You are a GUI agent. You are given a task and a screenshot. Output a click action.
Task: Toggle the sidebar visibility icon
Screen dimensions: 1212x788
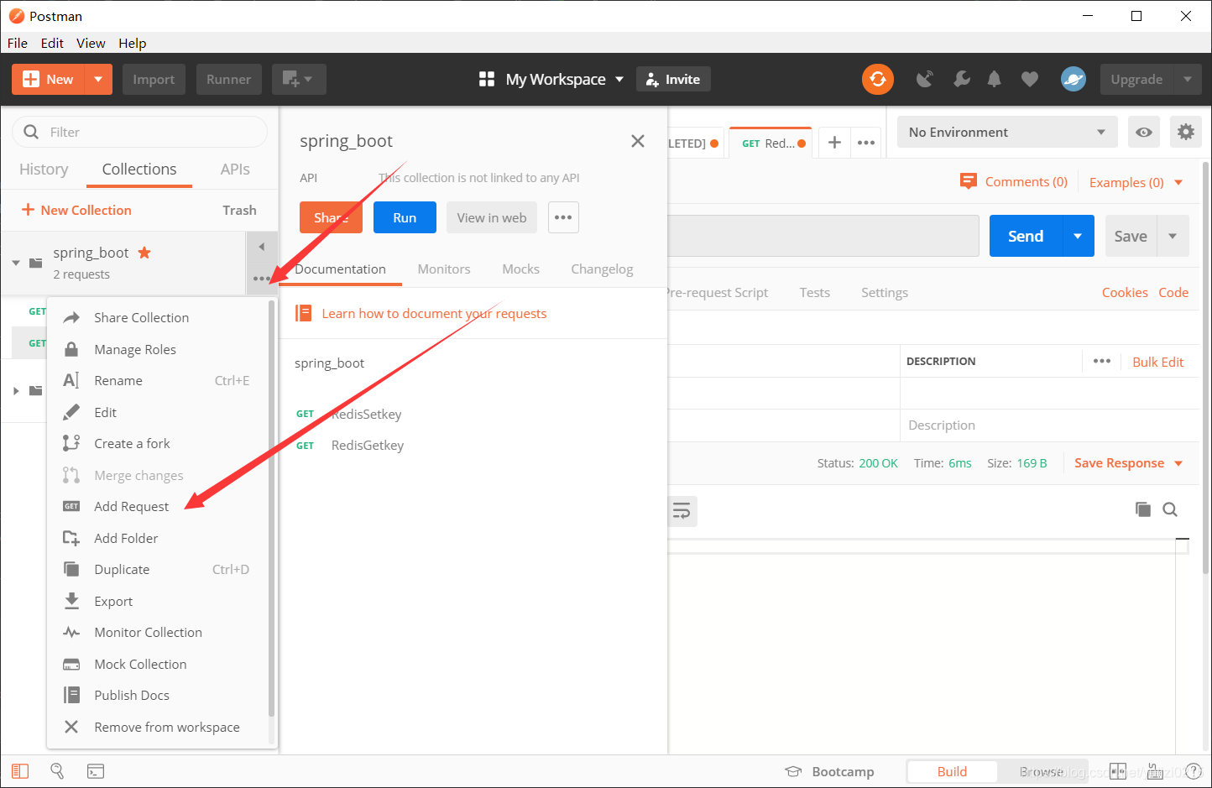point(20,771)
